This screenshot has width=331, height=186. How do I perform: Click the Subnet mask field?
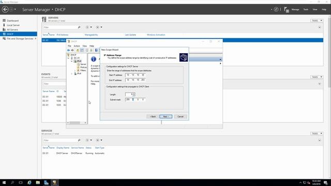pyautogui.click(x=135, y=99)
